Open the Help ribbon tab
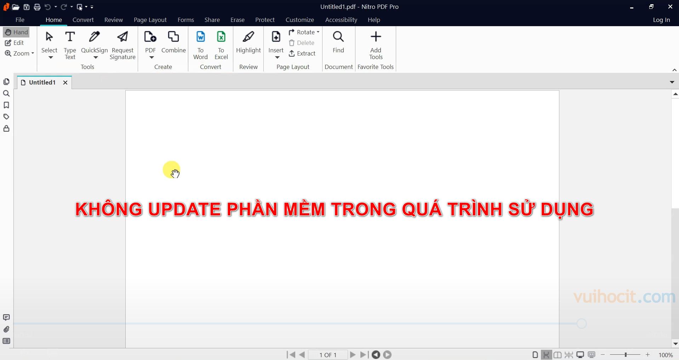This screenshot has width=679, height=360. 374,20
